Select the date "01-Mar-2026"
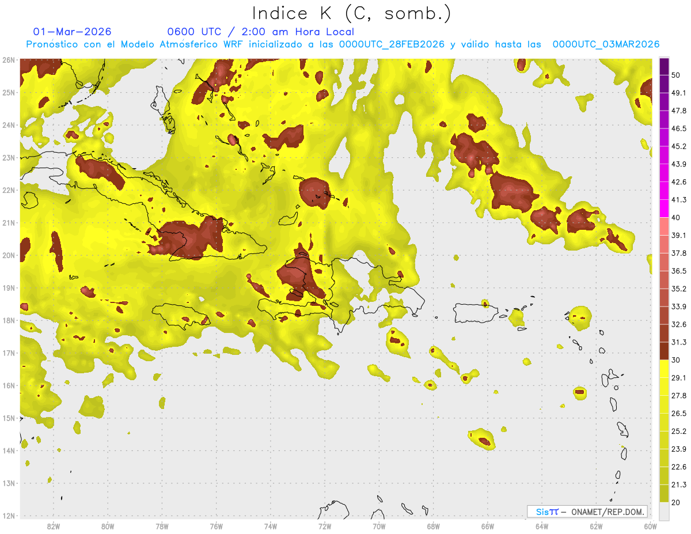 (x=73, y=32)
